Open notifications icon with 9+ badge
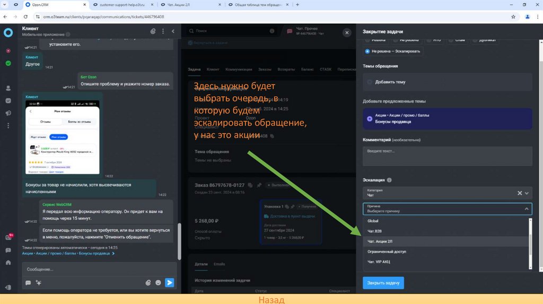Screen dimensions: 543x304 8,237
